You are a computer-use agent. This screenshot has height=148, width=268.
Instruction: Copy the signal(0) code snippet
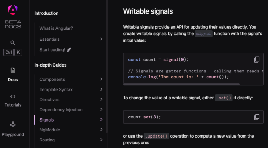[256, 60]
